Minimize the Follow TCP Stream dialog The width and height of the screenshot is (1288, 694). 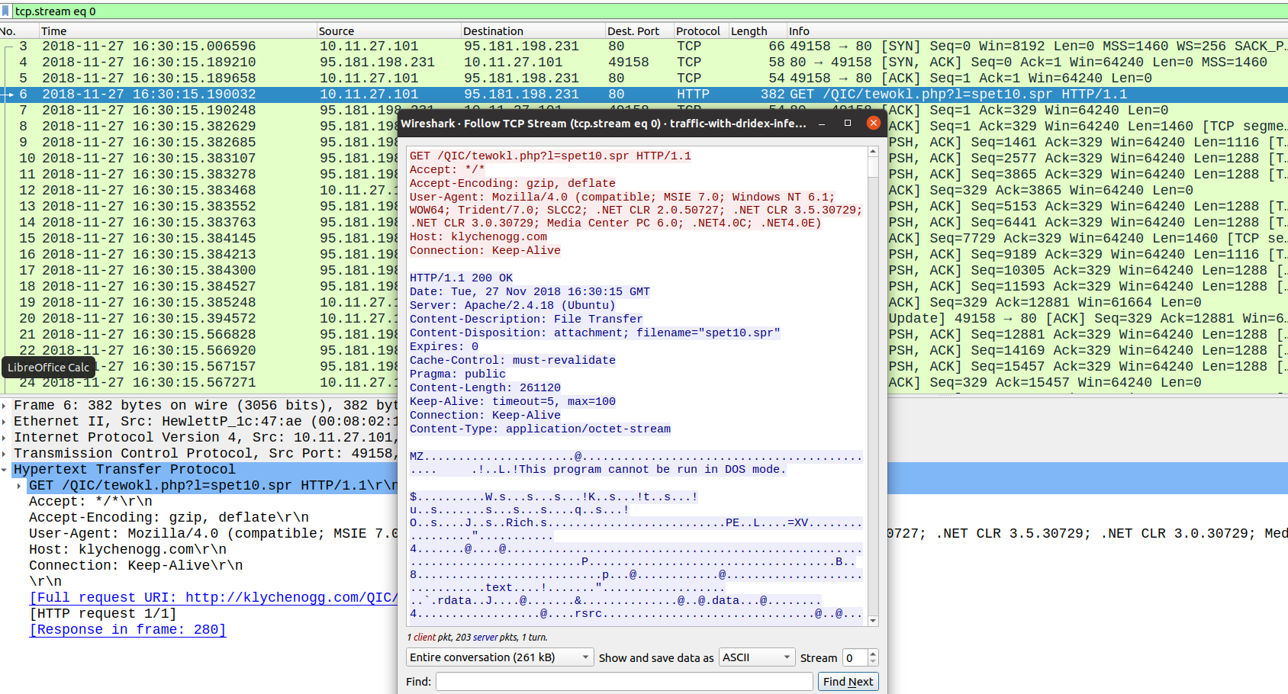(822, 123)
